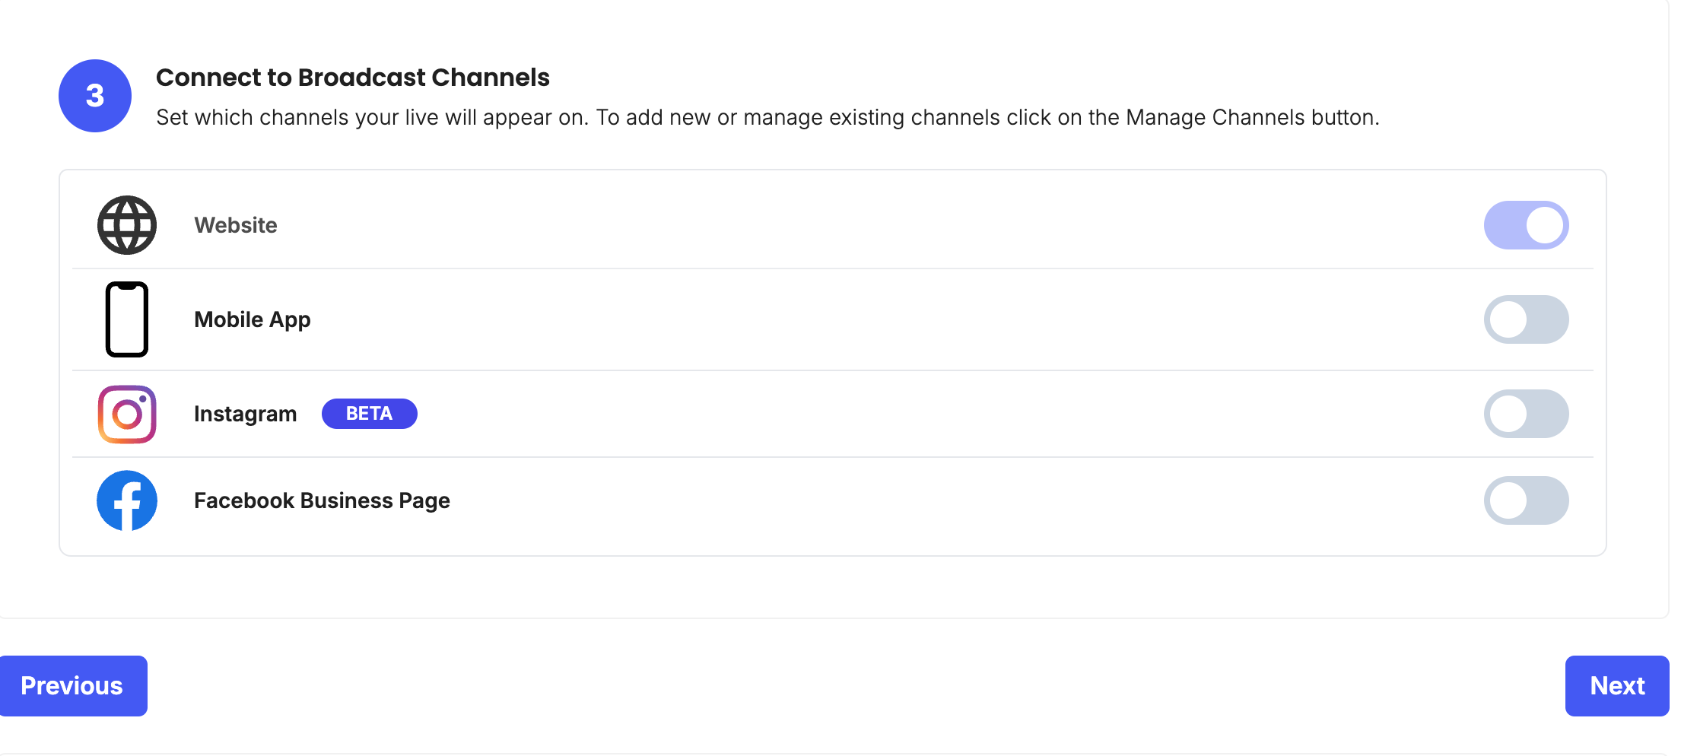Select the Website channel label
The width and height of the screenshot is (1681, 756).
tap(236, 225)
